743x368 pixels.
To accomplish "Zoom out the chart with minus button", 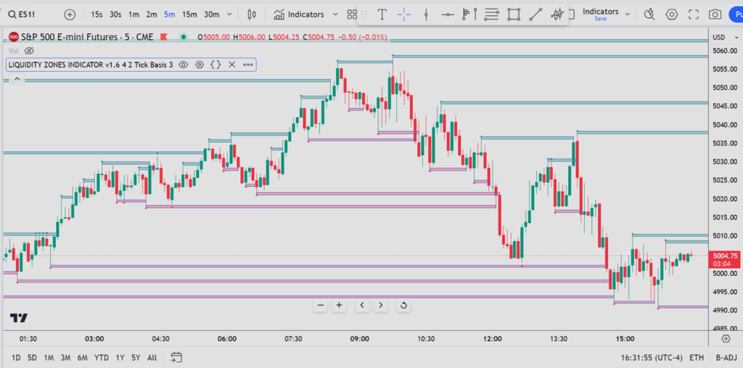I will click(x=321, y=305).
